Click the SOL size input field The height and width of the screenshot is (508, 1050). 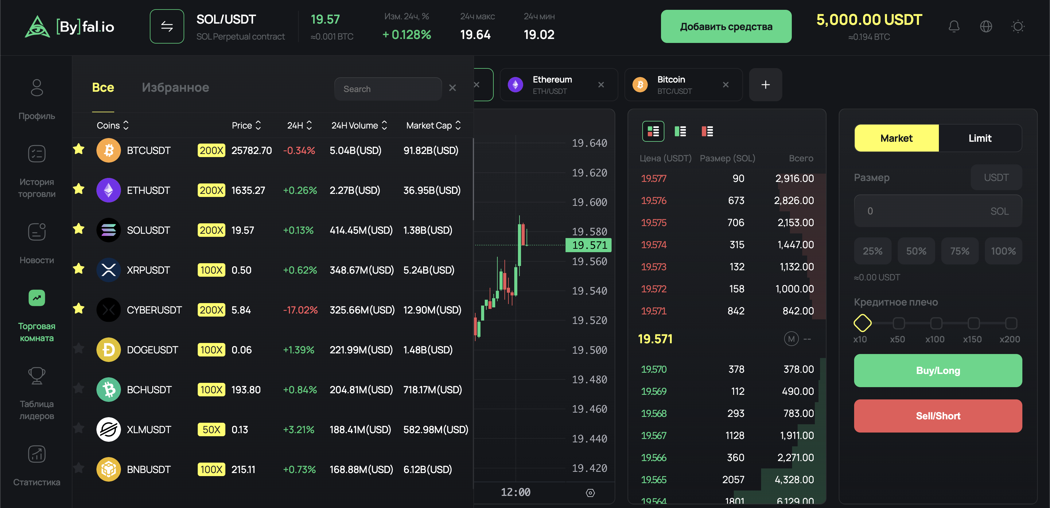[x=938, y=211]
